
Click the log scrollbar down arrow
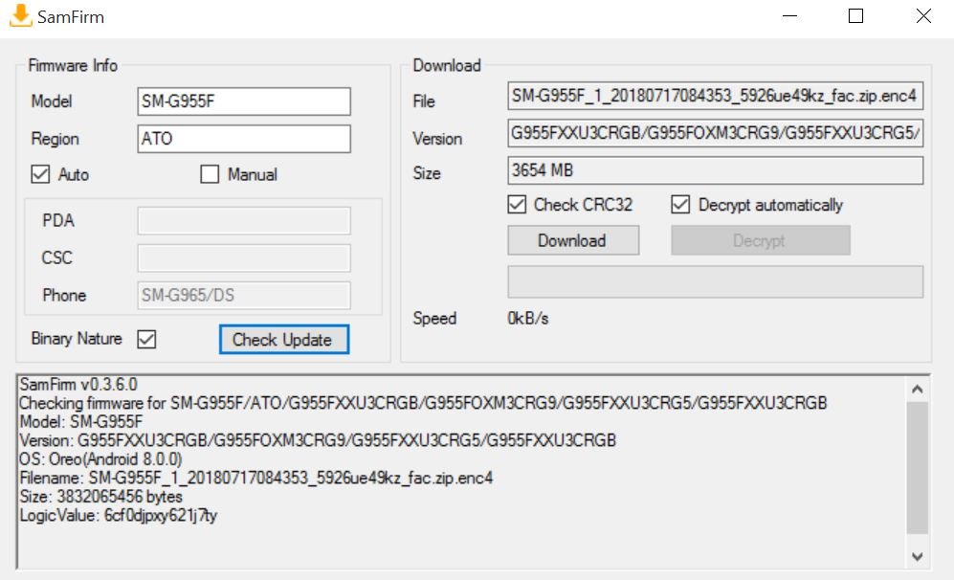tap(918, 556)
